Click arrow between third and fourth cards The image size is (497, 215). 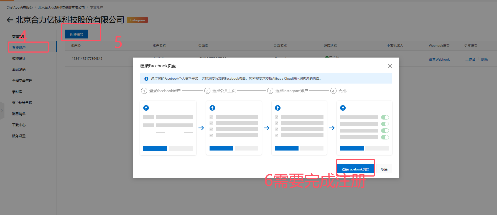tap(332, 128)
